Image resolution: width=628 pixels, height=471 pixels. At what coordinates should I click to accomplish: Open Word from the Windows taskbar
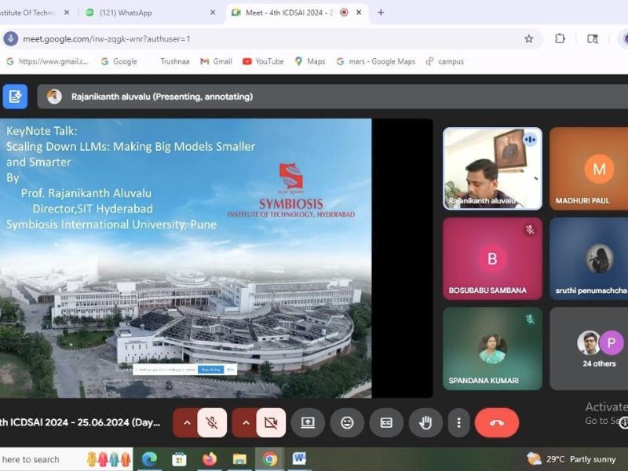point(299,459)
